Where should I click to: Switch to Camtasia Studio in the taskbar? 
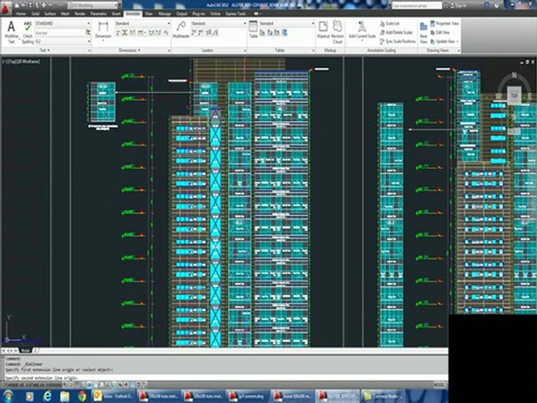click(383, 396)
